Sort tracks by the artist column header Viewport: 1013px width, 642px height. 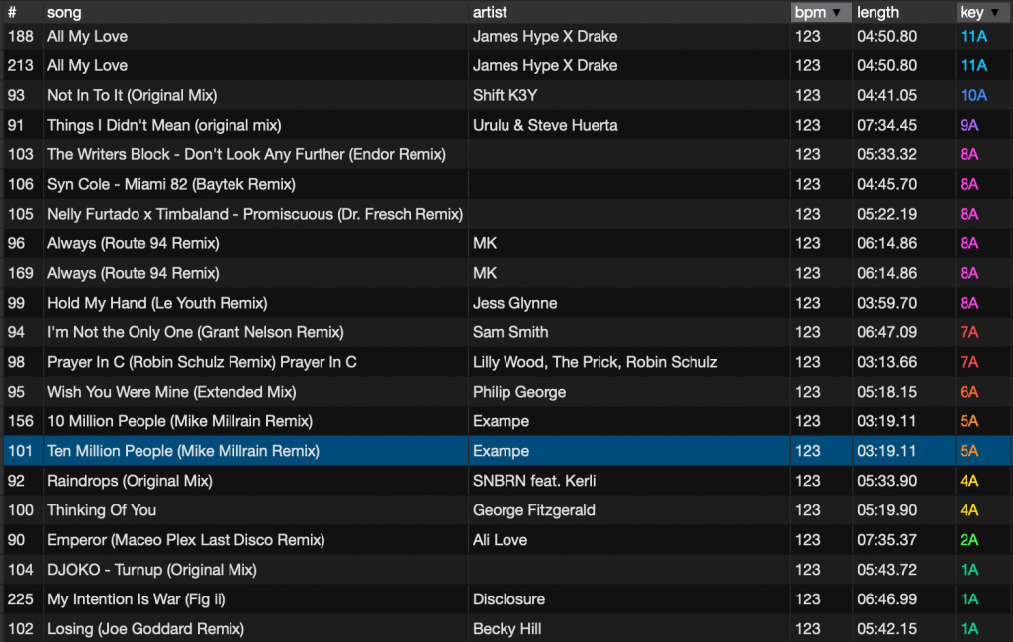(x=491, y=12)
